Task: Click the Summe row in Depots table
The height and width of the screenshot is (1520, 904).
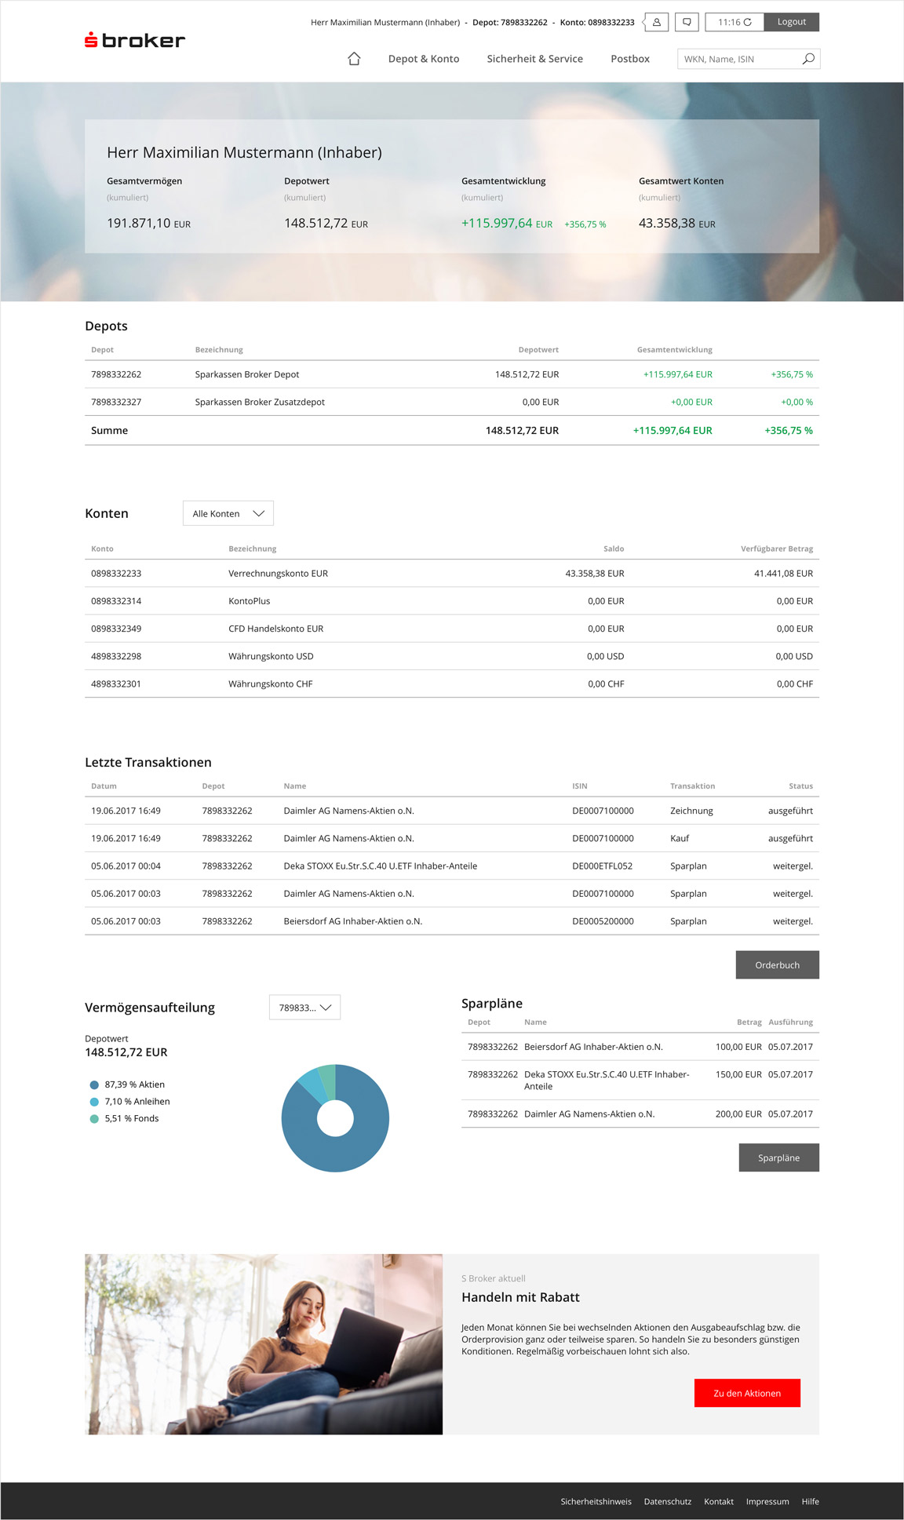Action: [x=452, y=430]
